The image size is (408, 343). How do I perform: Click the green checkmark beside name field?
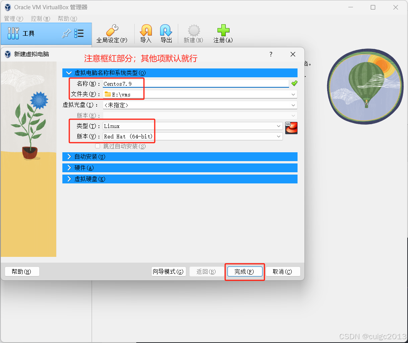[x=294, y=83]
